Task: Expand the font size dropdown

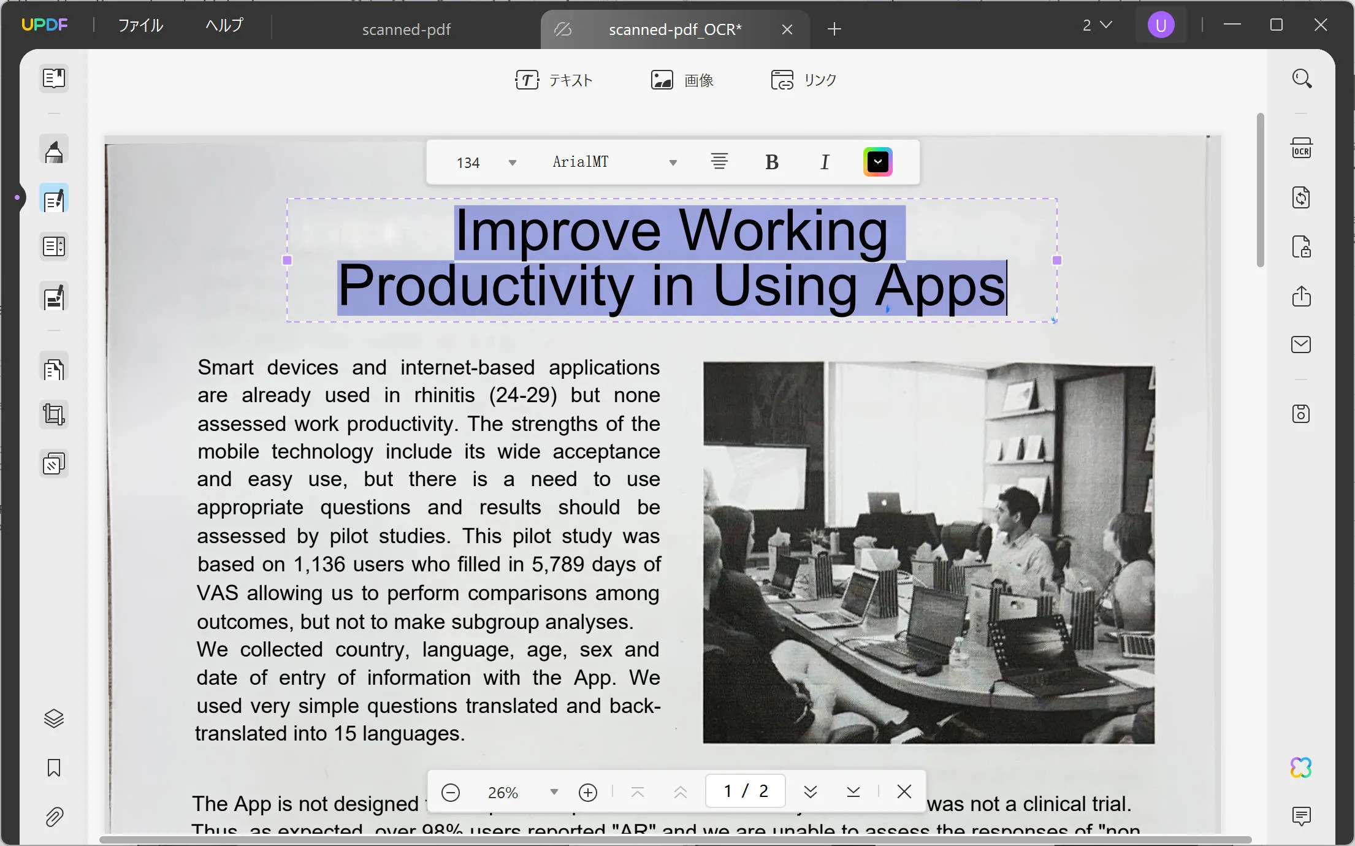Action: point(513,162)
